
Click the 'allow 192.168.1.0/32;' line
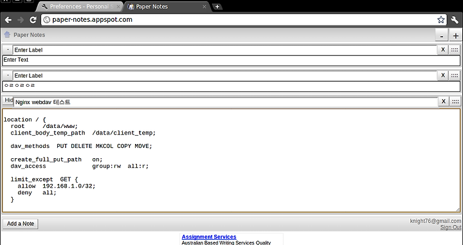point(57,186)
